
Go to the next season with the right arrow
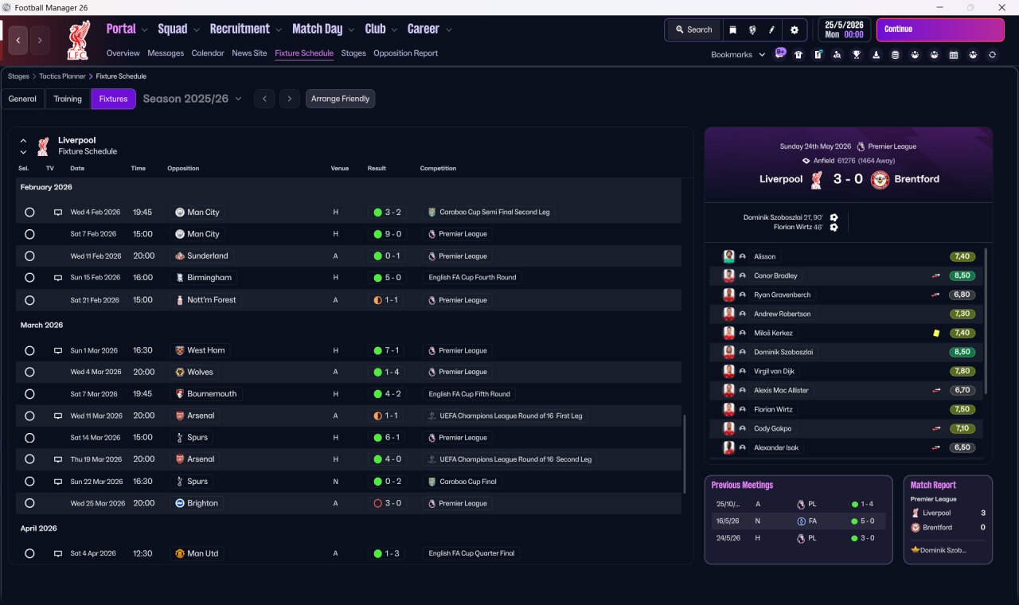[x=290, y=99]
